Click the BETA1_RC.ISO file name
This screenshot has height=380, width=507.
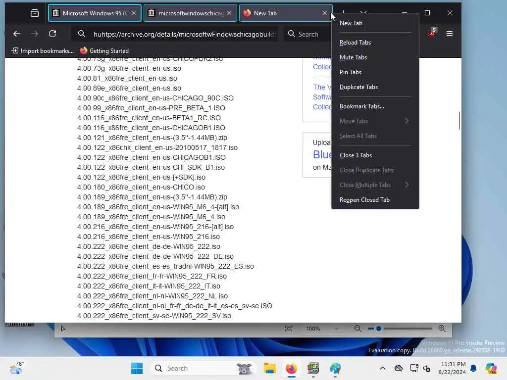(149, 118)
